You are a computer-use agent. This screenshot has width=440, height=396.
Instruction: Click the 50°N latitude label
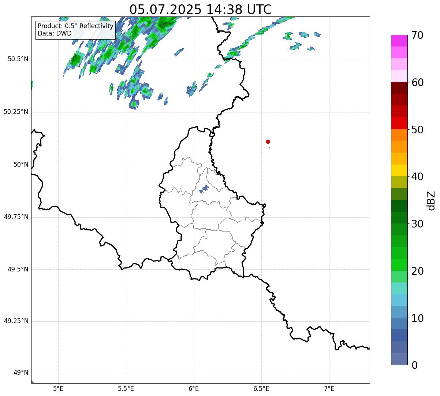(x=21, y=164)
